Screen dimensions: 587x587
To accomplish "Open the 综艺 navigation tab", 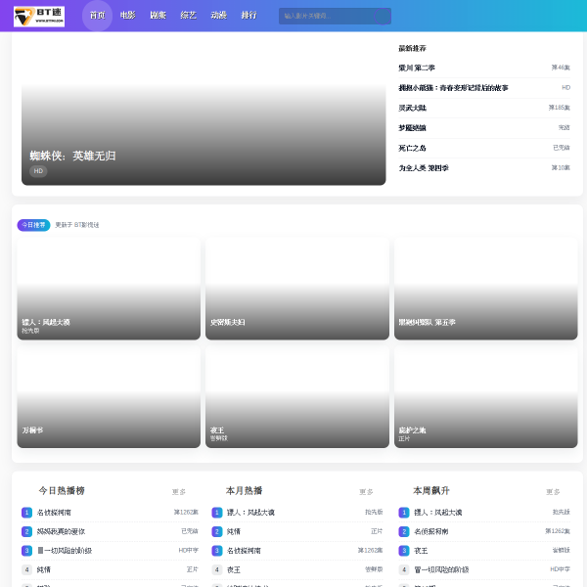I will pos(188,16).
